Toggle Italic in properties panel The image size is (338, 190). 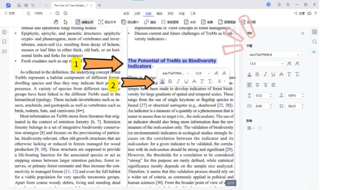click(x=265, y=74)
